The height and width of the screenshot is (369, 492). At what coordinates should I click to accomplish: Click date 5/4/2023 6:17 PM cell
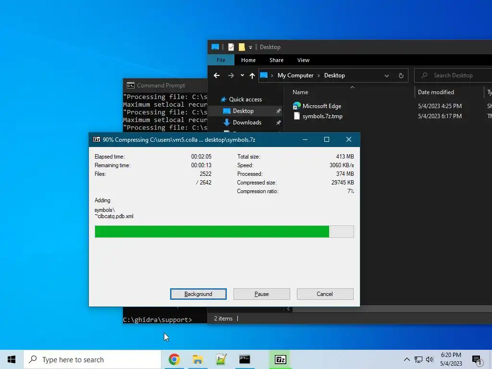click(440, 116)
